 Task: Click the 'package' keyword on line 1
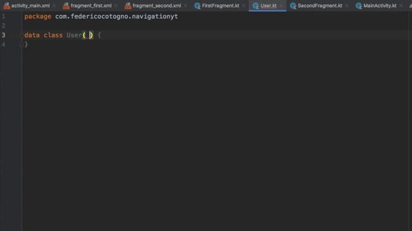[x=38, y=17]
